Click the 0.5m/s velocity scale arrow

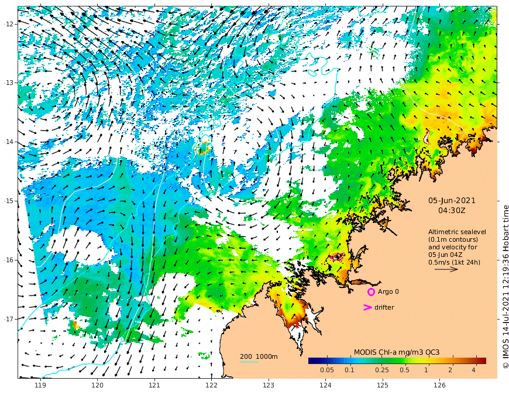tap(446, 269)
